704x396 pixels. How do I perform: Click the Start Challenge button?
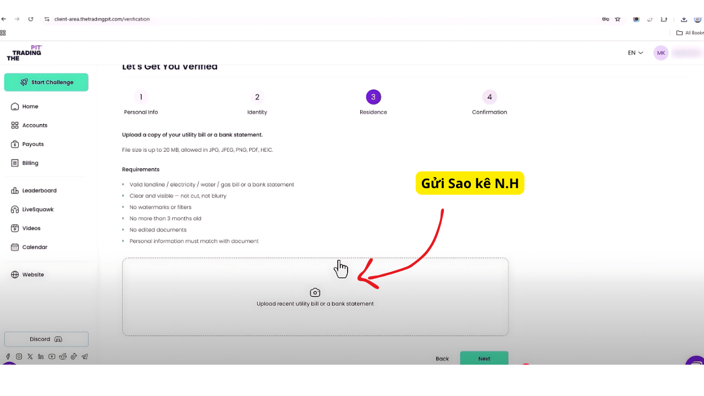tap(46, 82)
